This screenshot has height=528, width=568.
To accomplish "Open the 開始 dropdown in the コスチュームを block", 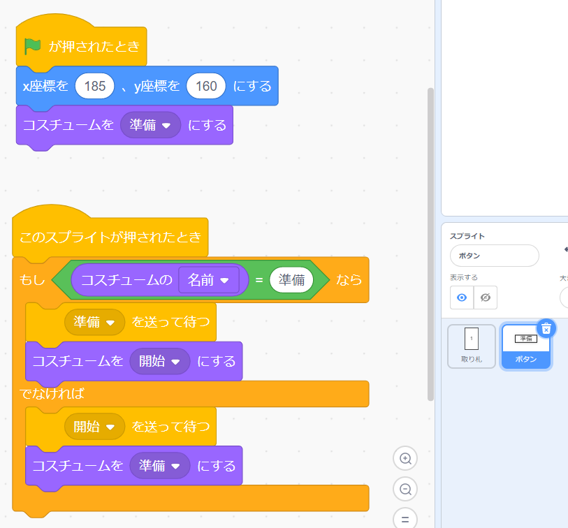I will (159, 361).
